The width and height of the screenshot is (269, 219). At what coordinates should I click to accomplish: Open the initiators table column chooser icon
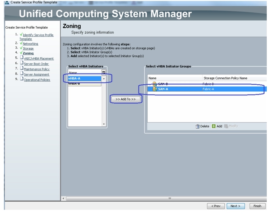[104, 72]
